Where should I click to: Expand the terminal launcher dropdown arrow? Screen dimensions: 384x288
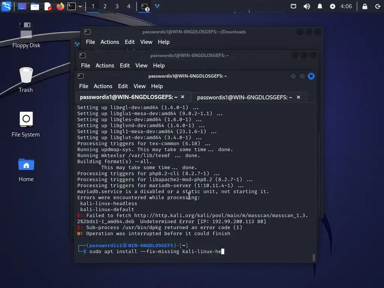[x=80, y=6]
